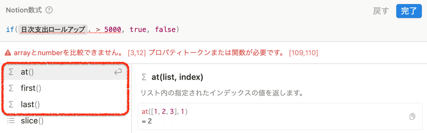Screen dimensions: 427x133
Task: Click the 戻す undo button
Action: click(x=381, y=11)
